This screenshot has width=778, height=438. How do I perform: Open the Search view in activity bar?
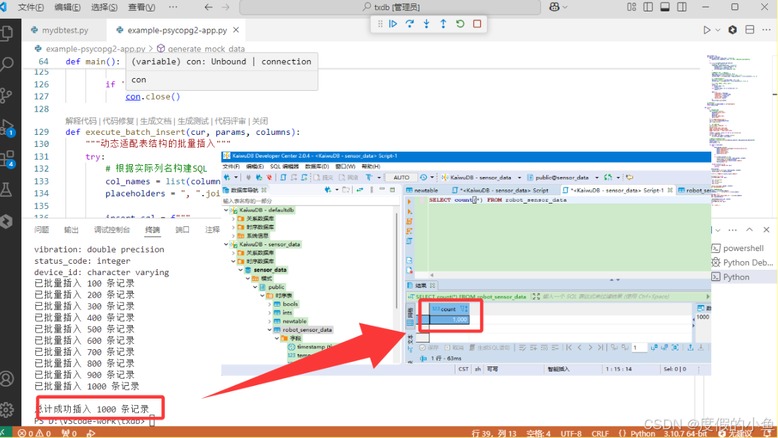(7, 64)
